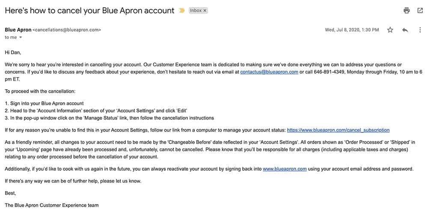Print the email using printer icon
The width and height of the screenshot is (428, 219).
coord(407,11)
